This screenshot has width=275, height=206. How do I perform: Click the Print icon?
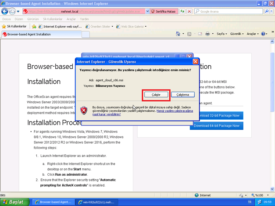coord(207,34)
